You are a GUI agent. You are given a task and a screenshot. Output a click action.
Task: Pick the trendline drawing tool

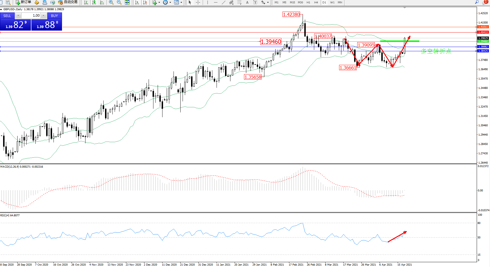point(224,2)
